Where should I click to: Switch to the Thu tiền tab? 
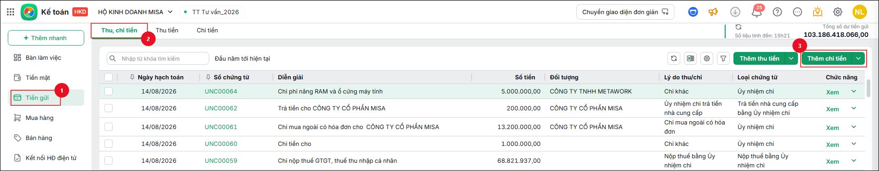167,30
